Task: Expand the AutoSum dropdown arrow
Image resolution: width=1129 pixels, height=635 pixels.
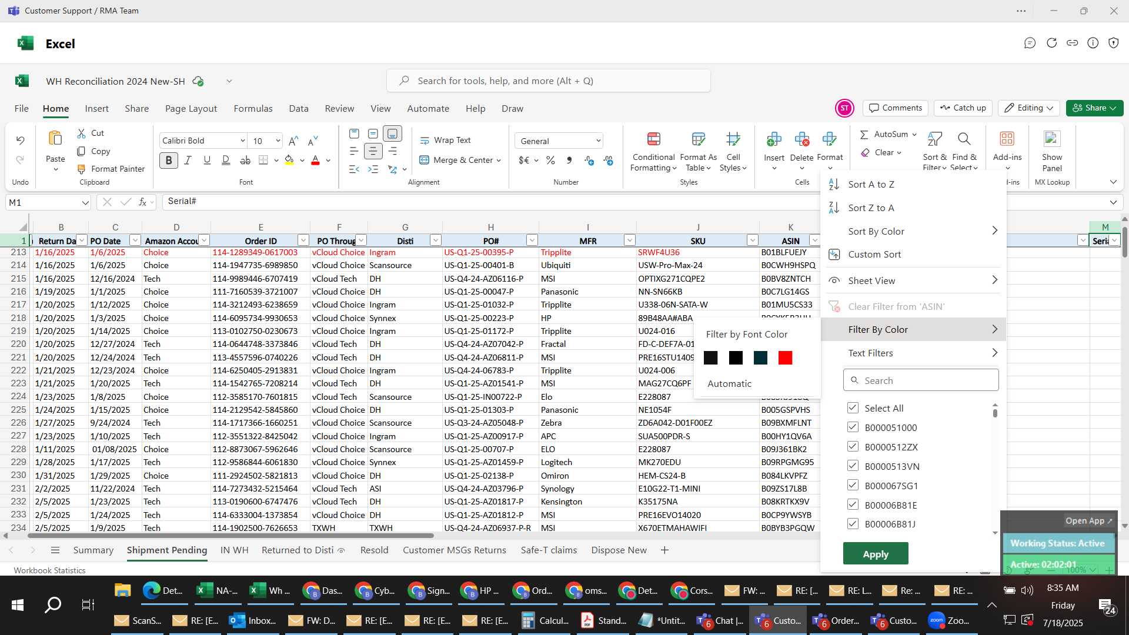Action: click(x=914, y=135)
